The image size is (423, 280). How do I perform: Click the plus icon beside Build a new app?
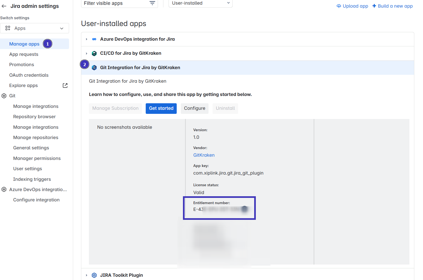(x=374, y=6)
